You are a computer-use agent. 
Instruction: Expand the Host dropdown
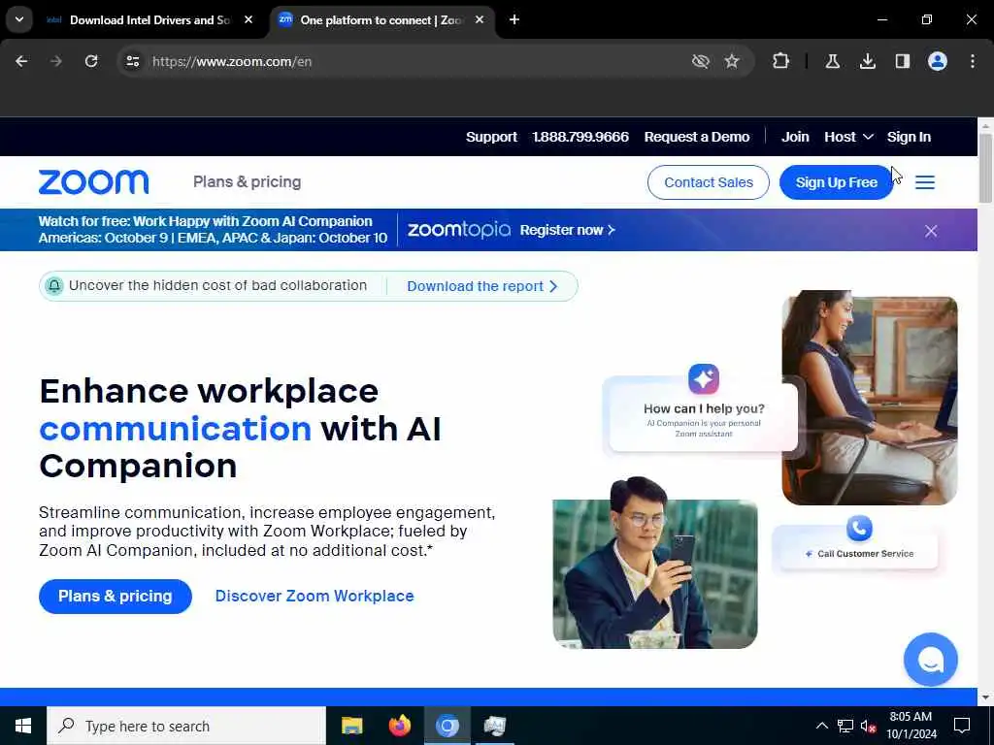(x=848, y=137)
